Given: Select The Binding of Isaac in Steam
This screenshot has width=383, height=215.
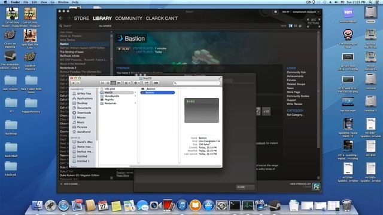Looking at the screenshot, I should point(72,52).
